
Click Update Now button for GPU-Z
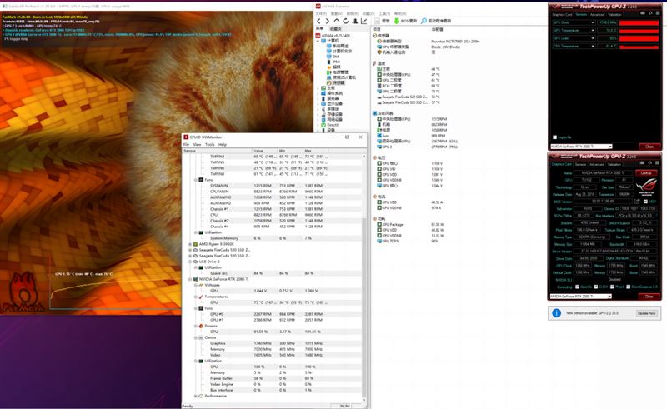[647, 313]
